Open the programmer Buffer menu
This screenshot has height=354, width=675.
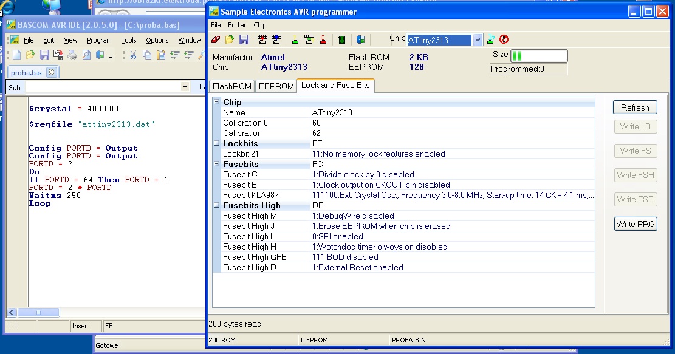tap(237, 25)
